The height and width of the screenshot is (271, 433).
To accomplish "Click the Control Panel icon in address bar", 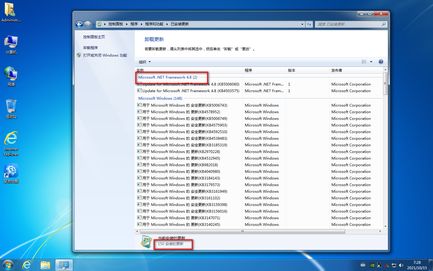I will tap(99, 24).
